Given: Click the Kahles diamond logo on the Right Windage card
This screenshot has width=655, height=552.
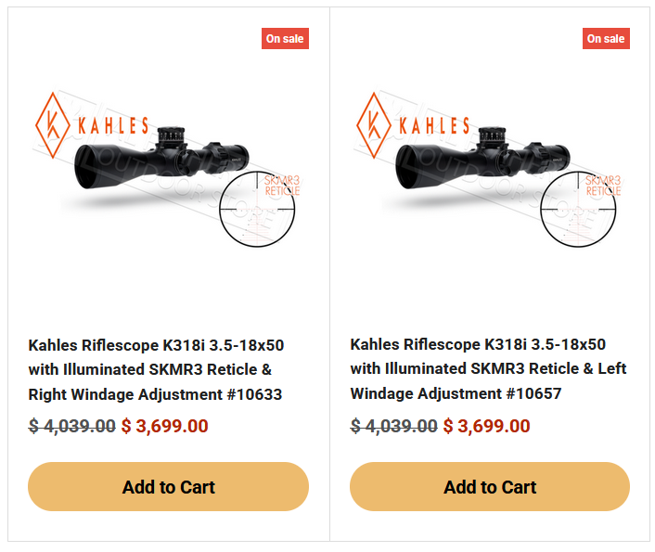Looking at the screenshot, I should click(x=53, y=125).
